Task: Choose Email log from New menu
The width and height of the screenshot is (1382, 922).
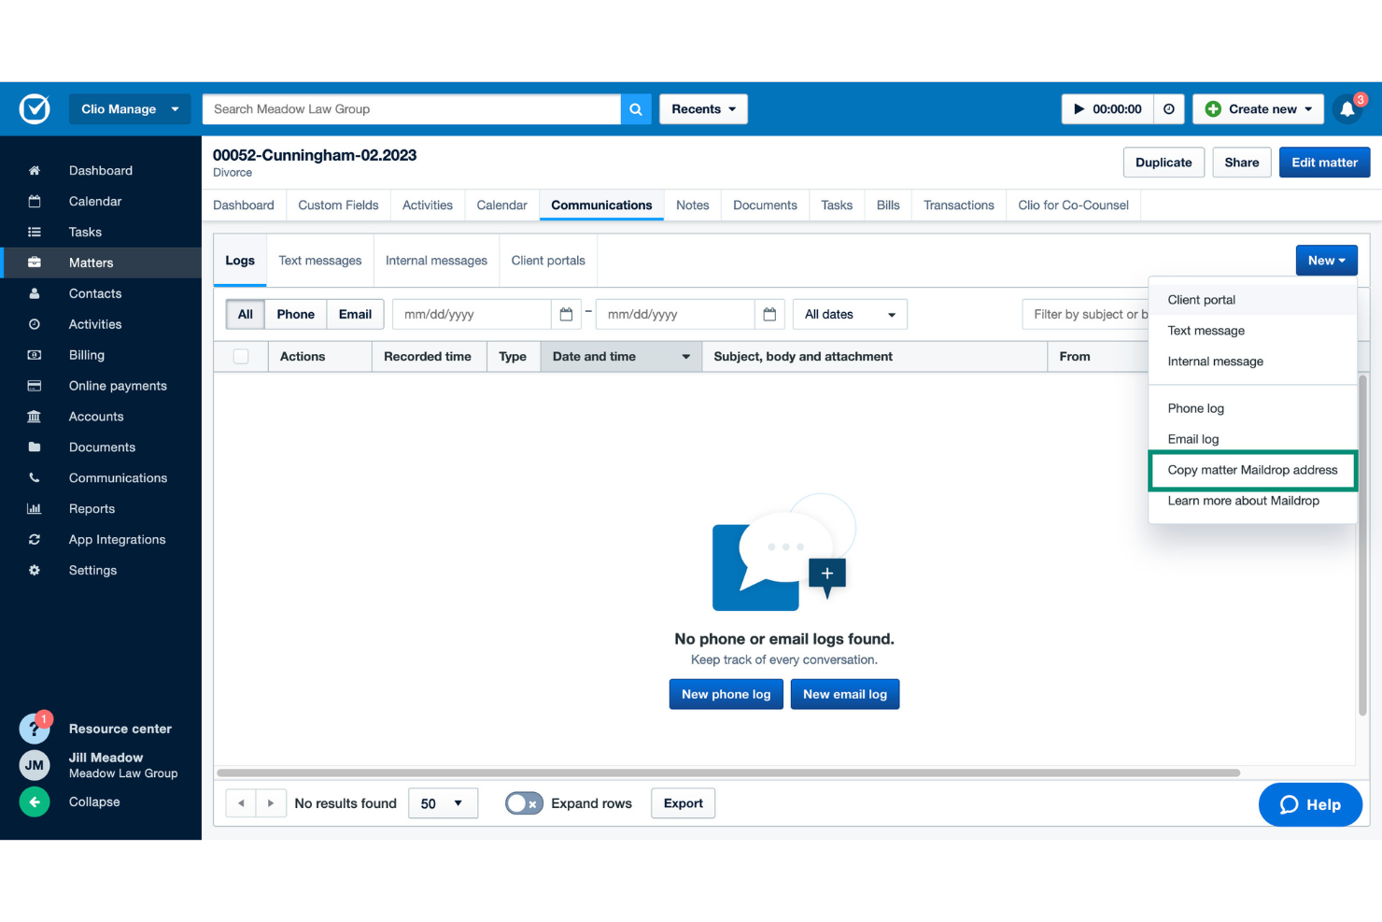Action: tap(1252, 439)
